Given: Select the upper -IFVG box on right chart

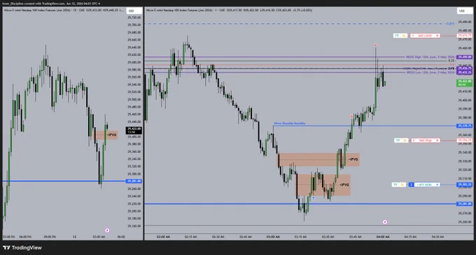Looking at the screenshot, I should (318, 159).
